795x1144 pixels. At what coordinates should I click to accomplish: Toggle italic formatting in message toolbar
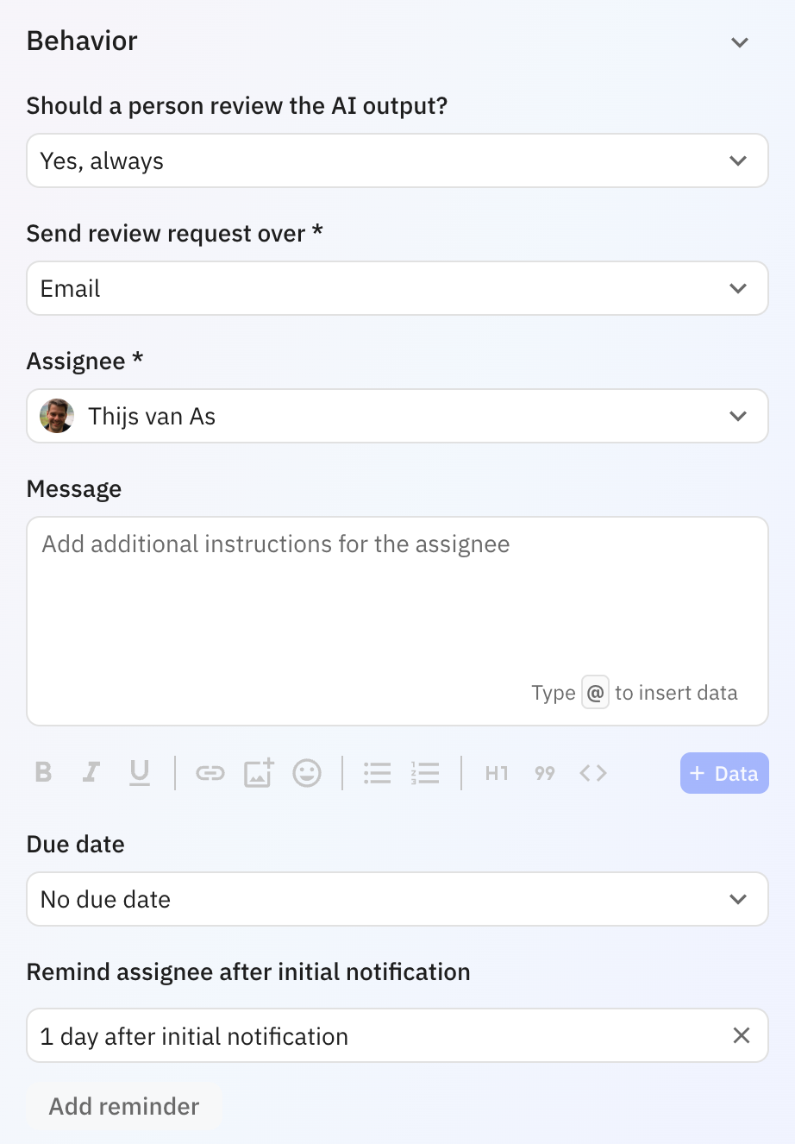click(91, 772)
